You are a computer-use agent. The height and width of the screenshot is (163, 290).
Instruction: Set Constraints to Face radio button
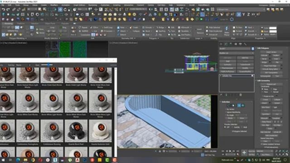262,91
